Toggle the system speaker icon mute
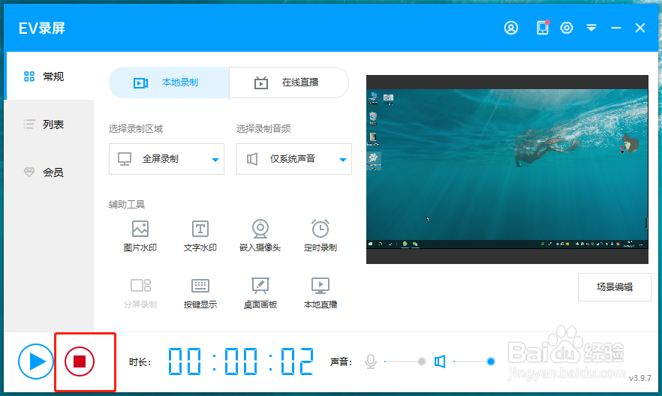662x396 pixels. click(440, 361)
